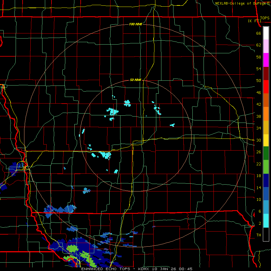
Task: Click the ENHANCED ECHO TOPS KDMX caption
Action: [137, 269]
